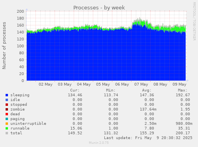Viewport: 198px width, 147px height.
Task: Click the 120 y-axis tick label
Action: point(20,39)
